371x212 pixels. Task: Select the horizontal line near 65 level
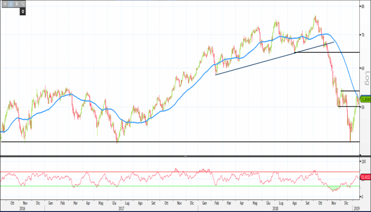[x=329, y=52]
